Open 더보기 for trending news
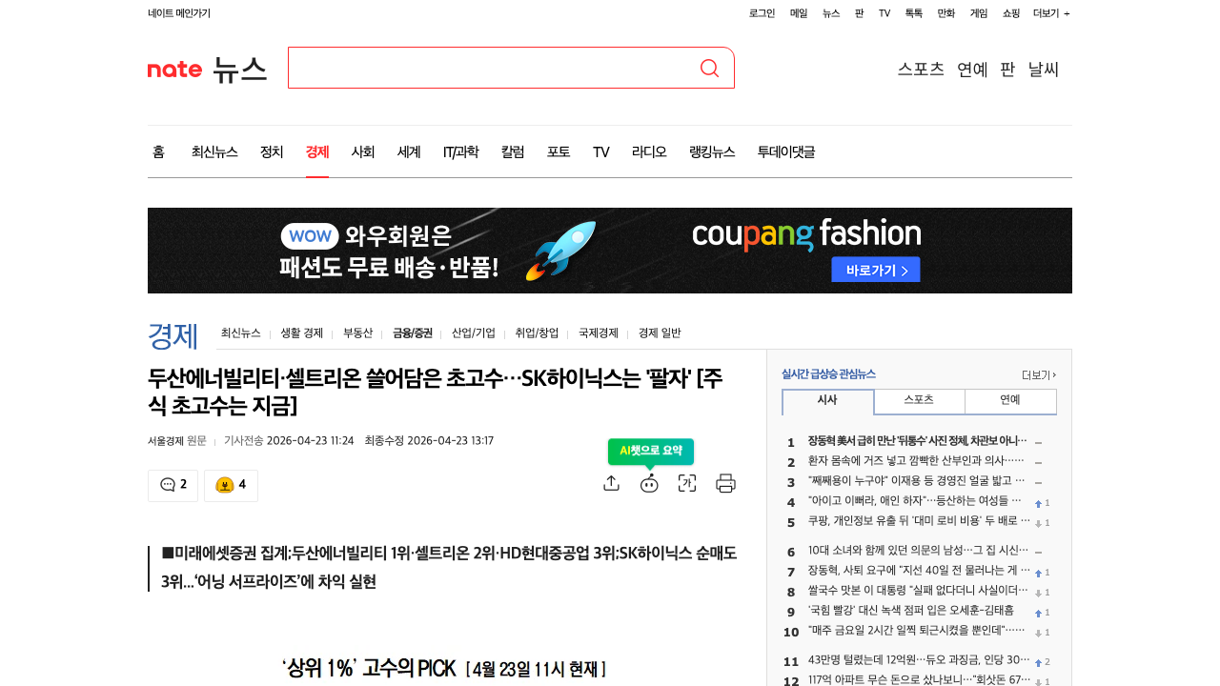The image size is (1220, 686). (1039, 374)
